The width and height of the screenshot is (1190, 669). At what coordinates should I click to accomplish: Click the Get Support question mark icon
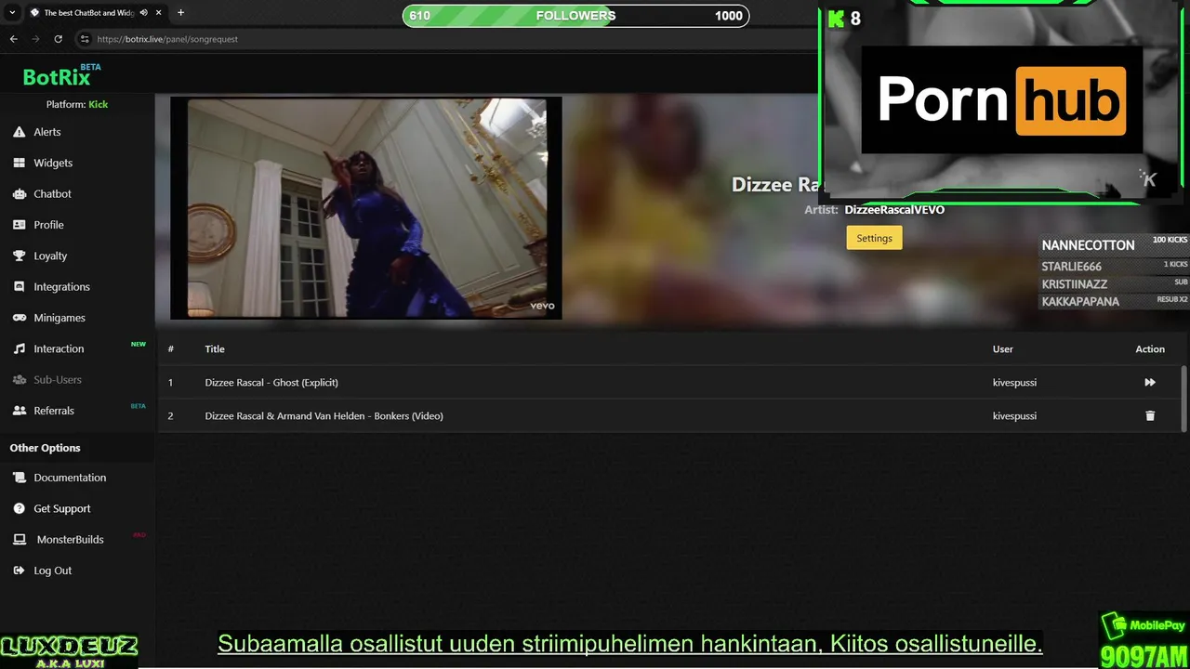click(19, 508)
